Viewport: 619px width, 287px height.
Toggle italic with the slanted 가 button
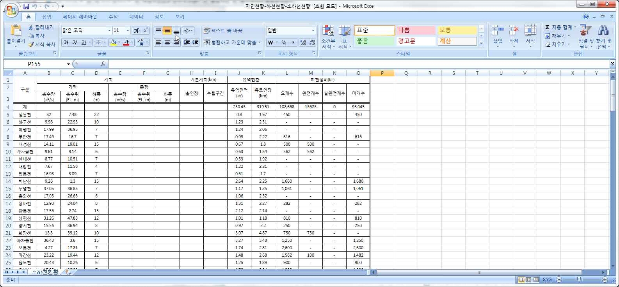pos(75,42)
